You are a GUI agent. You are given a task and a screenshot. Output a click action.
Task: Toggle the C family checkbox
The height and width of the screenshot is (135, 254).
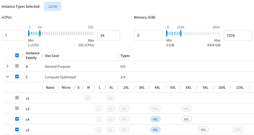click(x=17, y=77)
